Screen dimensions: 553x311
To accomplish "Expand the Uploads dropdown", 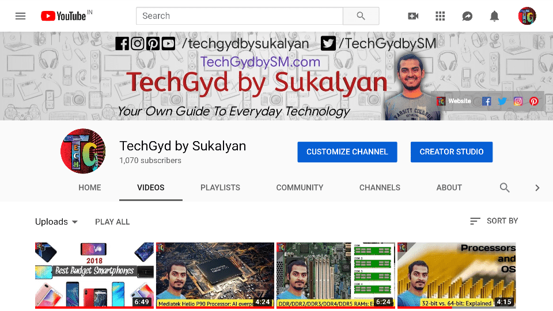I will pyautogui.click(x=56, y=222).
